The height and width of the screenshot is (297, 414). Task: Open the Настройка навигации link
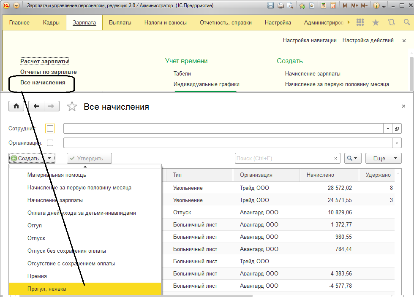(x=310, y=40)
